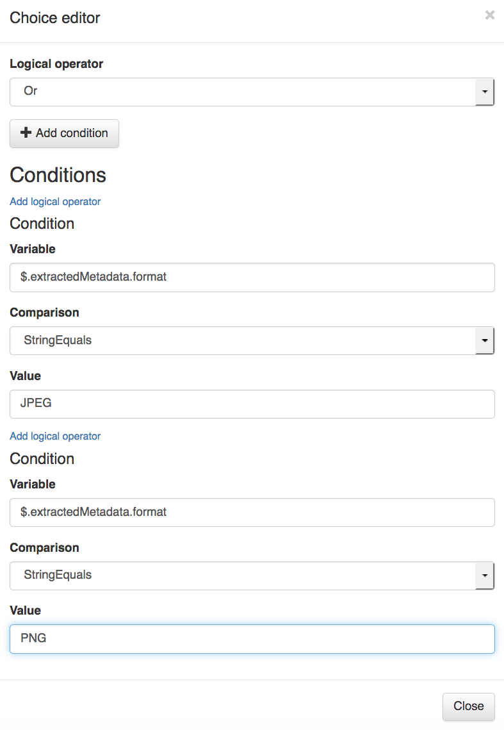Image resolution: width=504 pixels, height=730 pixels.
Task: Click the Value field containing JPEG
Action: pos(252,404)
